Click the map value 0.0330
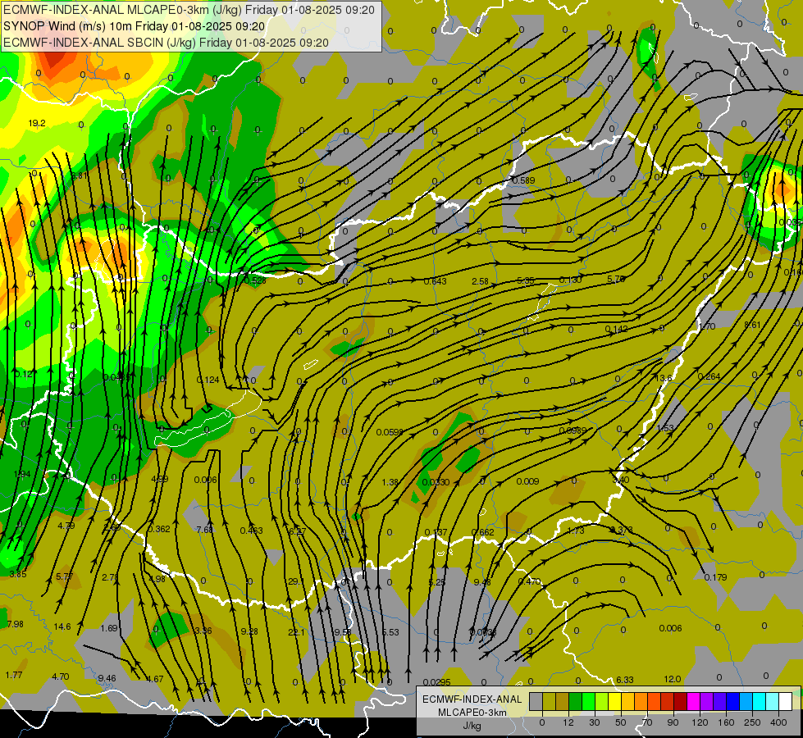The image size is (803, 738). (x=436, y=482)
